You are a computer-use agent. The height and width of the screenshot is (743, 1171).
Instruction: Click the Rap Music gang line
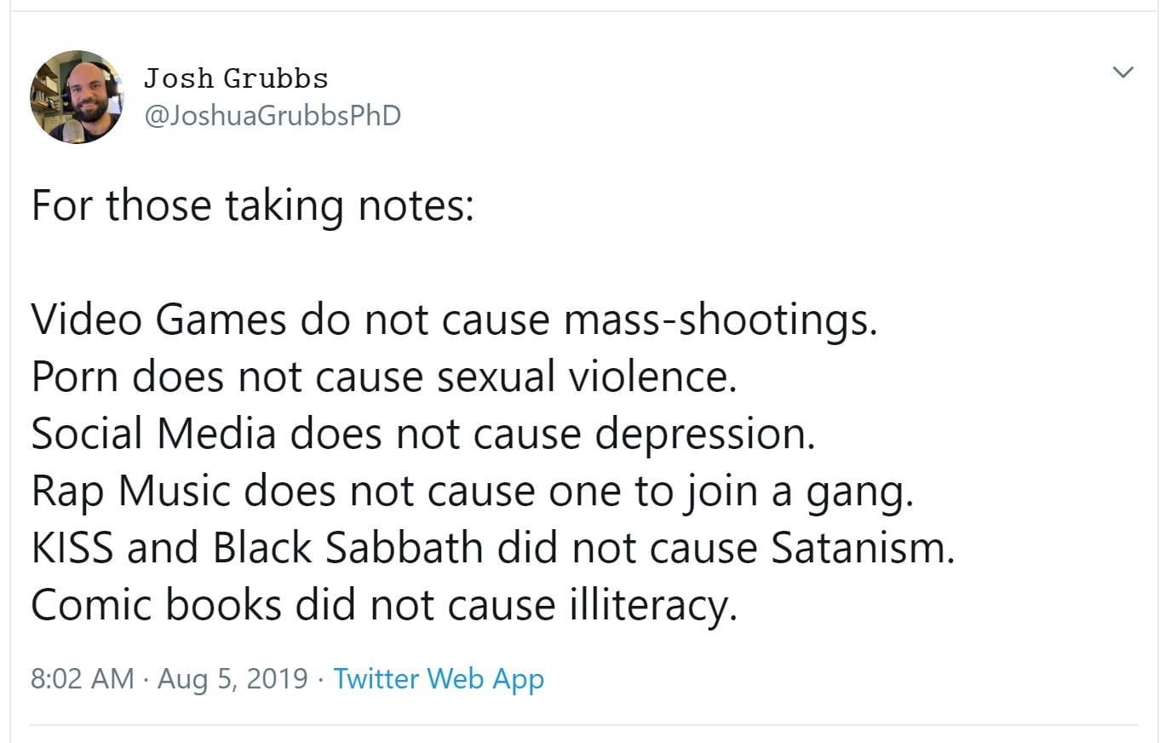[x=471, y=491]
